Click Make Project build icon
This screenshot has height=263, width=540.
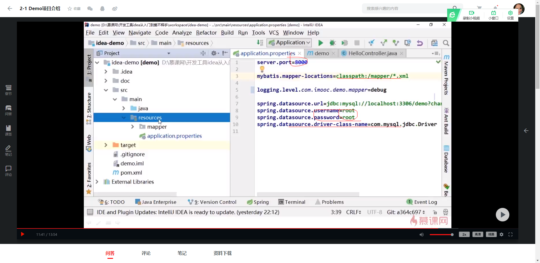click(260, 43)
